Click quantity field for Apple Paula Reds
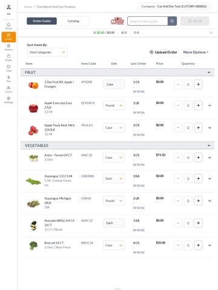This screenshot has width=218, height=290. click(188, 127)
